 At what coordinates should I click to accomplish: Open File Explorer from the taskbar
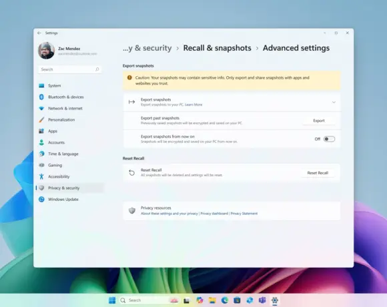click(212, 300)
